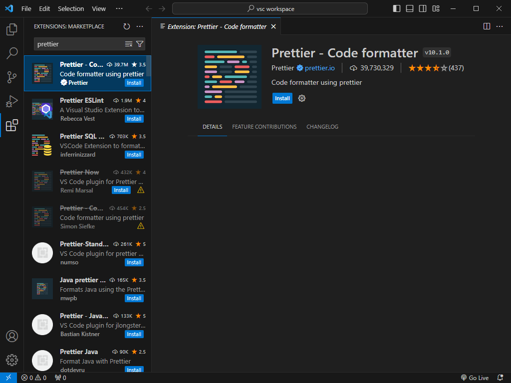Select the Extensions view icon
Image resolution: width=511 pixels, height=383 pixels.
tap(12, 125)
